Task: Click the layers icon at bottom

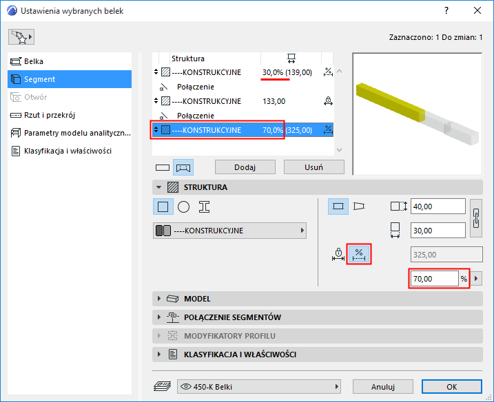Action: (162, 386)
